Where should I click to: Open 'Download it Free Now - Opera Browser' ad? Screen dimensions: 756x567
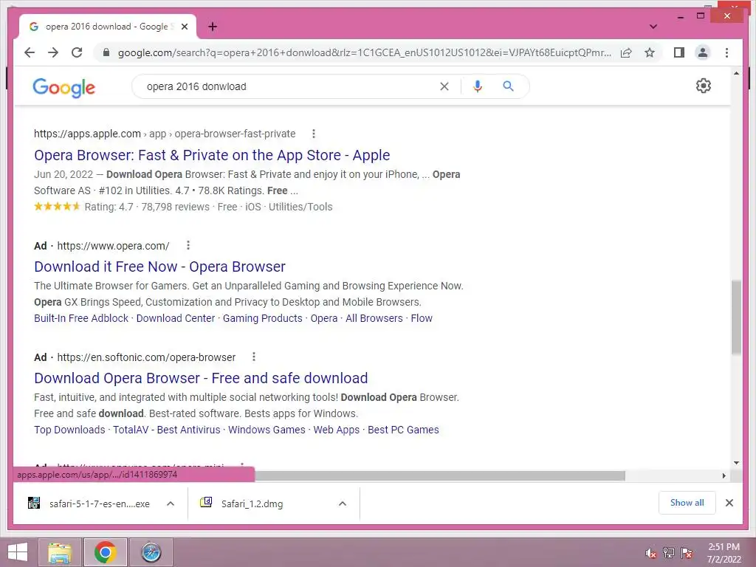pyautogui.click(x=159, y=267)
